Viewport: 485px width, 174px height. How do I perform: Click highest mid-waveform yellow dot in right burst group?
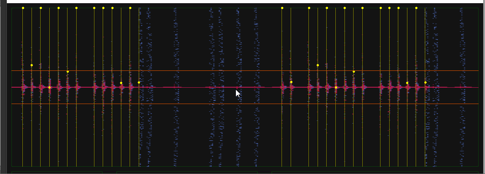pyautogui.click(x=318, y=65)
